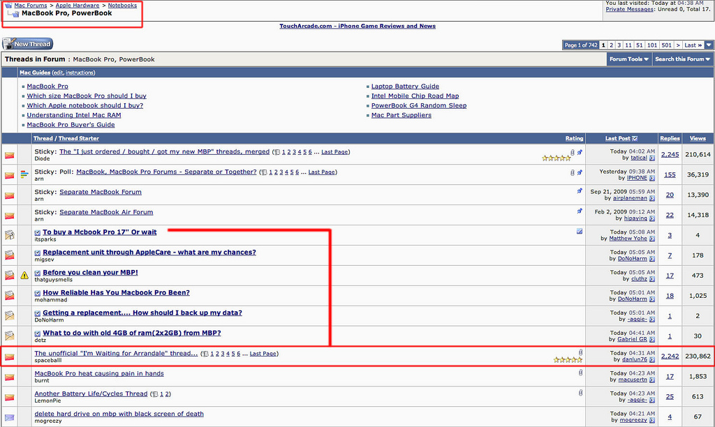Click go-to-last-post icon next to IPHONE
The width and height of the screenshot is (715, 427).
(x=652, y=178)
